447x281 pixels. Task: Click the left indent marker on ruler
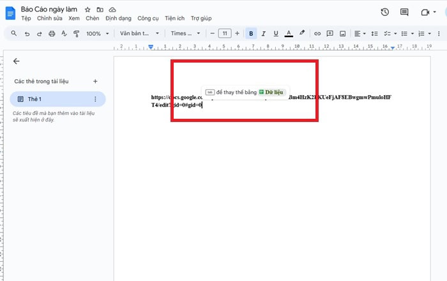coord(151,47)
